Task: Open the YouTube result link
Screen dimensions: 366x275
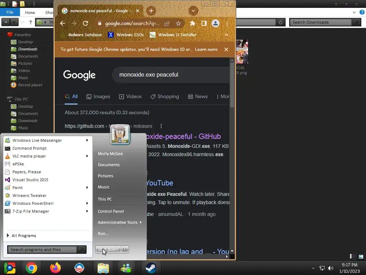Action: 160,183
